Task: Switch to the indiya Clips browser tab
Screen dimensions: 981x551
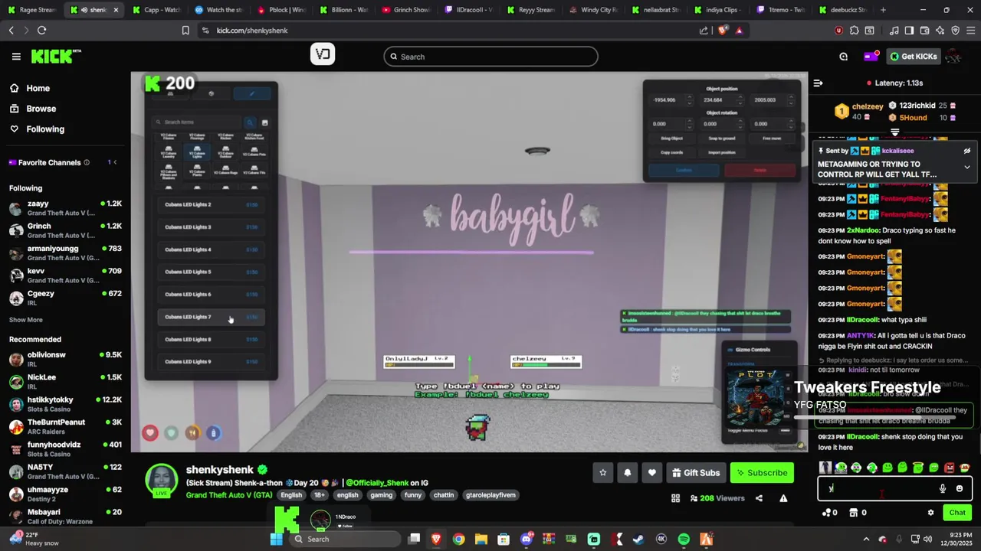Action: pos(722,10)
